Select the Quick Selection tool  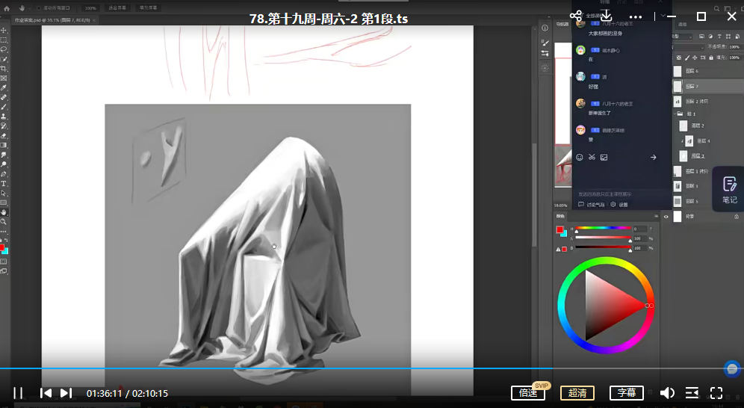coord(3,59)
